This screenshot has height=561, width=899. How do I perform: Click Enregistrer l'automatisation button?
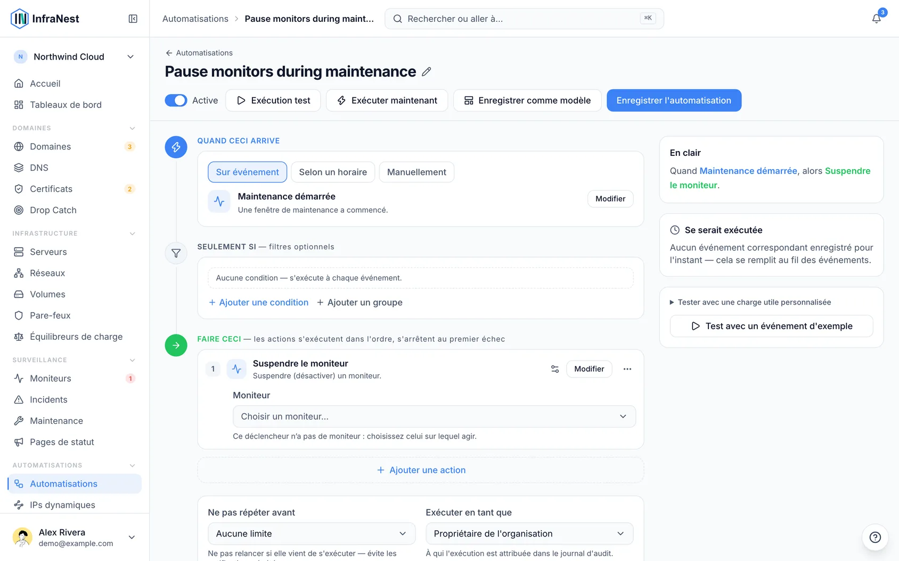click(x=674, y=101)
